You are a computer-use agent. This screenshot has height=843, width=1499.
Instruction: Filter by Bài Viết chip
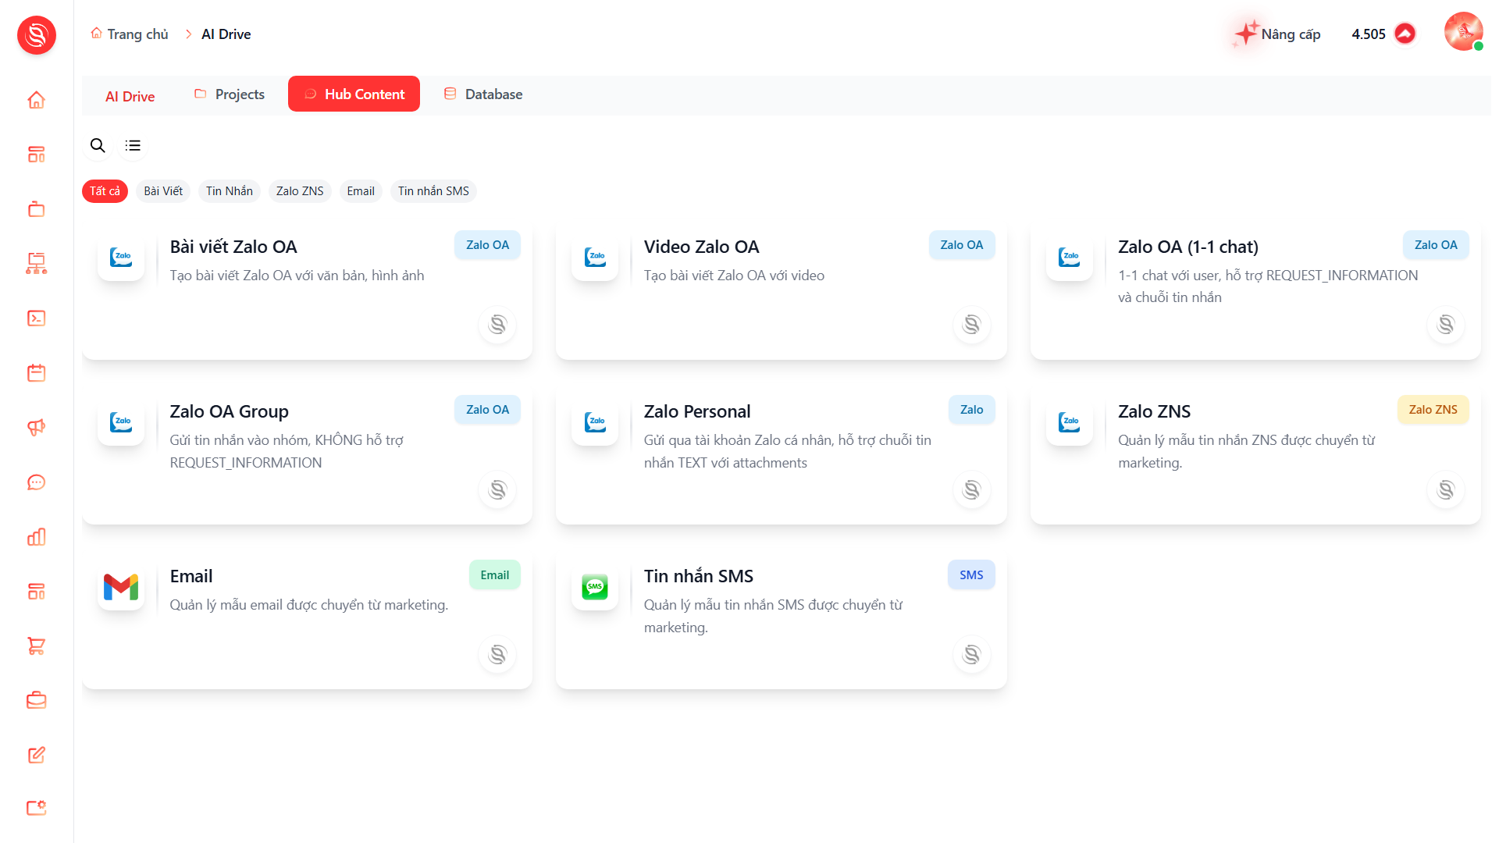click(163, 191)
